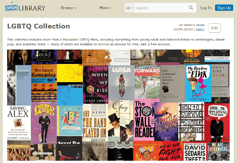Open Gay, Straight, and the Reason Why cover
Viewport: 237px width, 163px height.
click(x=173, y=83)
